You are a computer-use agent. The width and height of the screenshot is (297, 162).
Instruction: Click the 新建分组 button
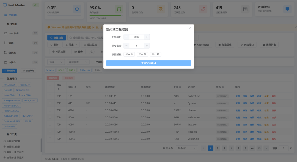(x=10, y=71)
